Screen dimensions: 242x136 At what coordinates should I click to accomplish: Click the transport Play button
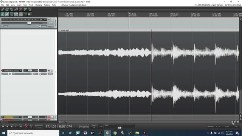pos(12,127)
